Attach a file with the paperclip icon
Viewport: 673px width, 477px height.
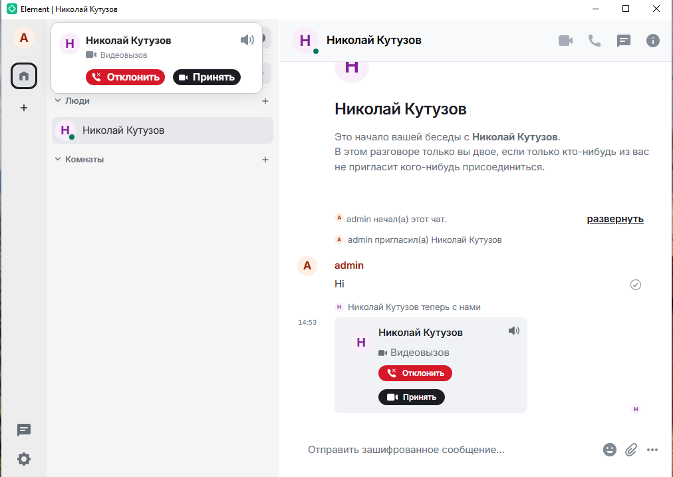[x=631, y=450]
